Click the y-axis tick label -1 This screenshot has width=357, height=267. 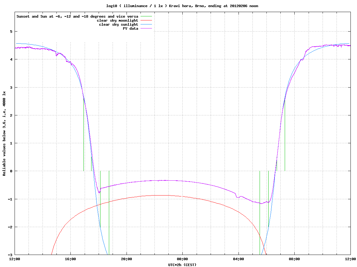(10, 199)
